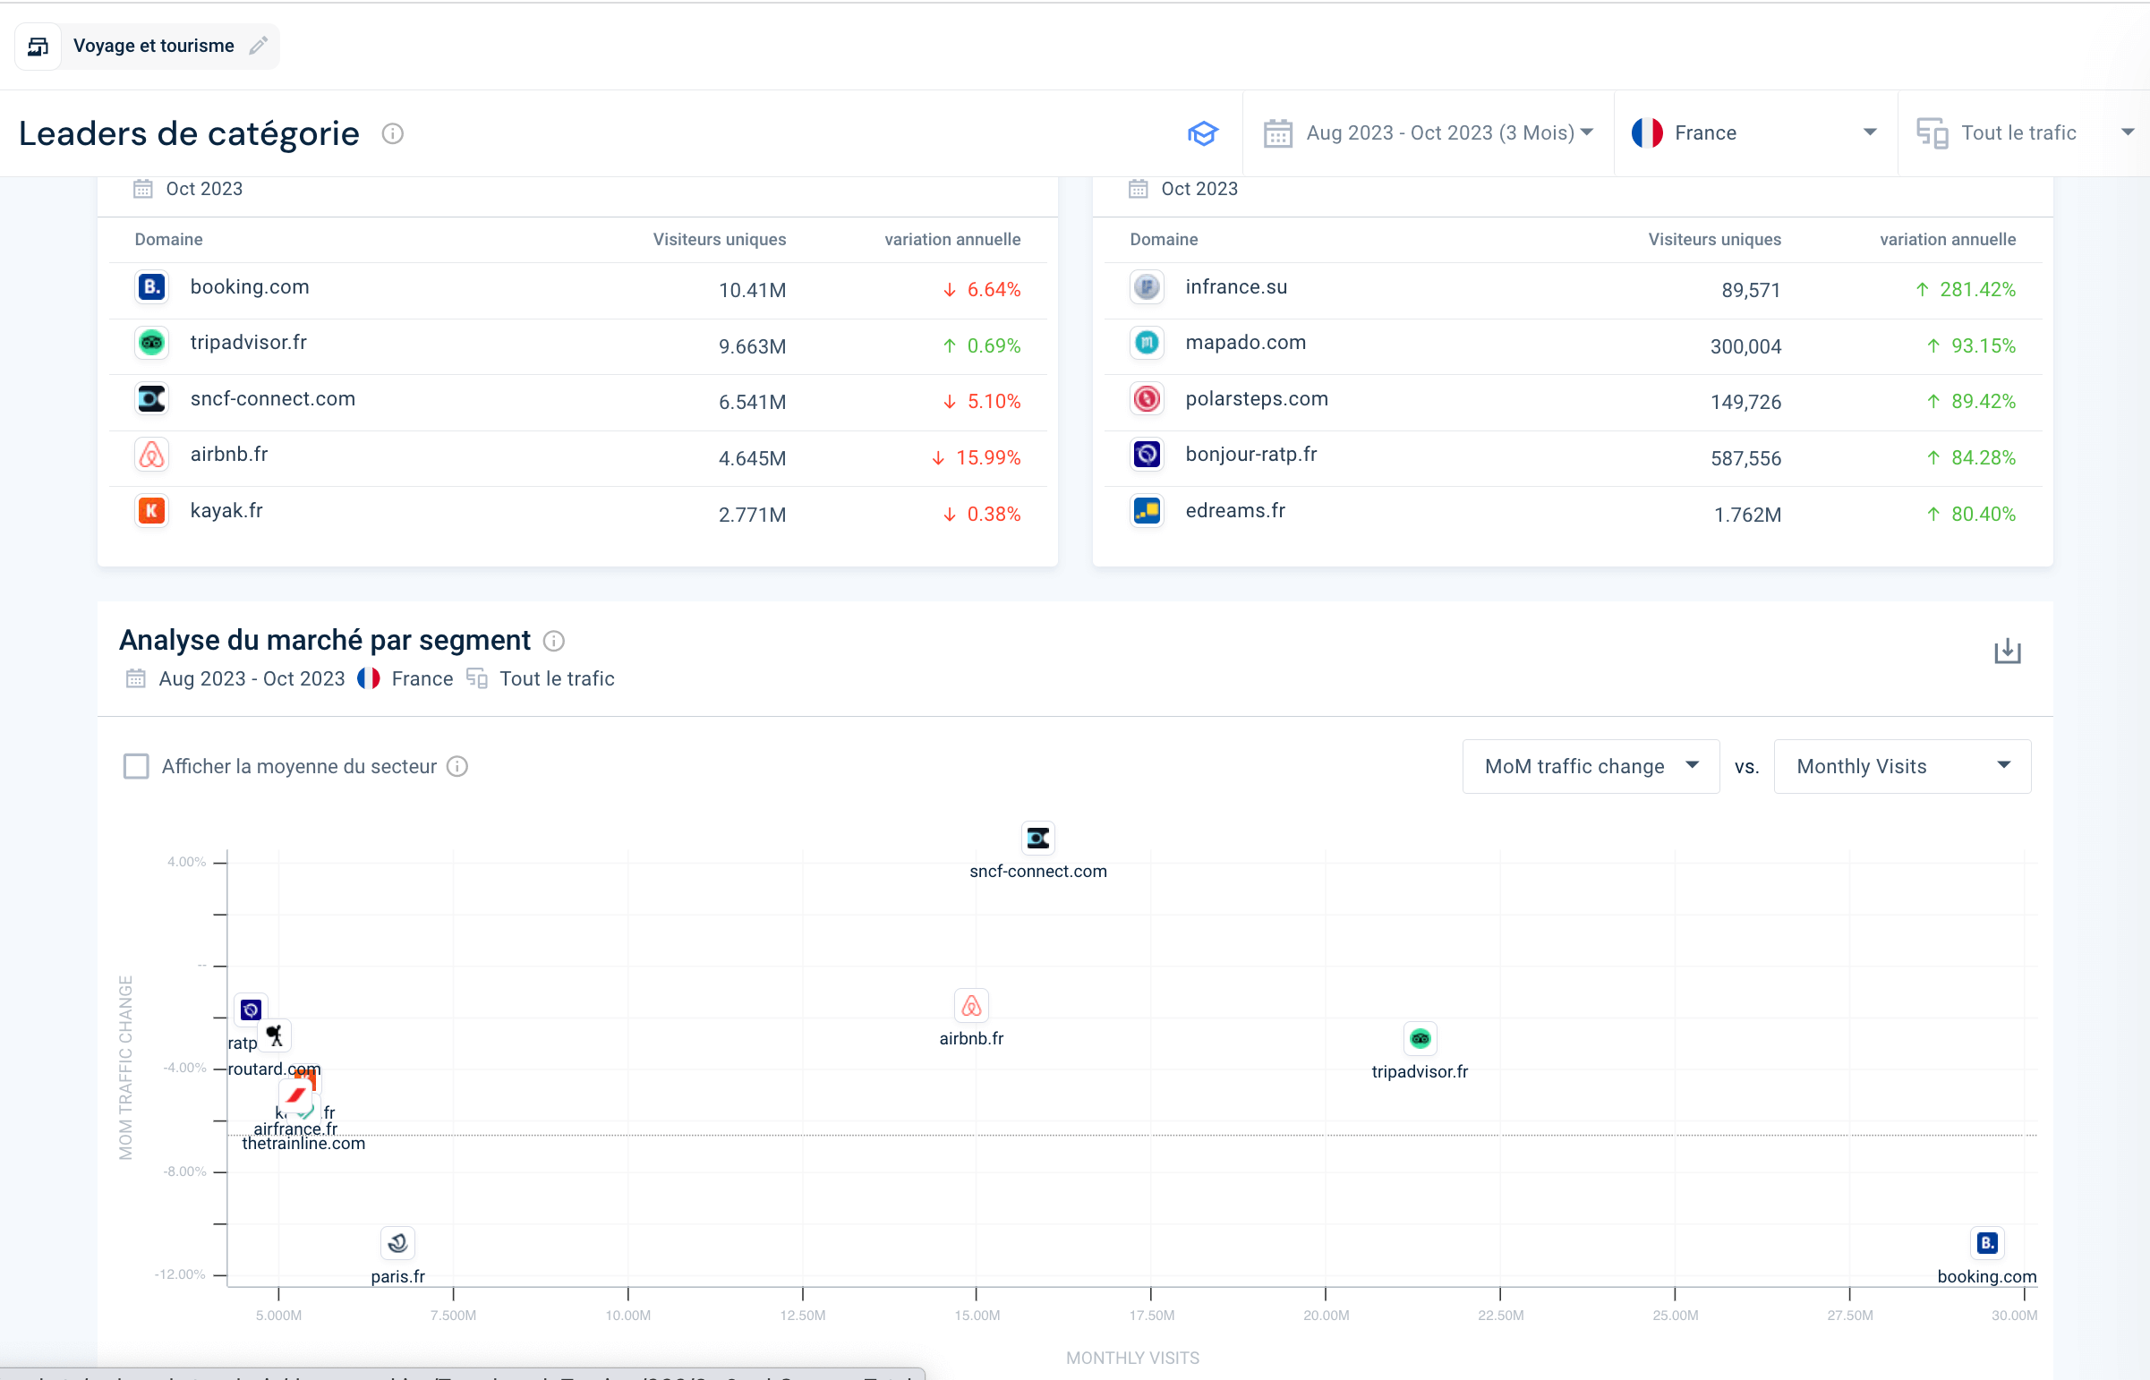Viewport: 2150px width, 1380px height.
Task: Open the info tooltip beside Leaders de catégorie
Action: pyautogui.click(x=393, y=134)
